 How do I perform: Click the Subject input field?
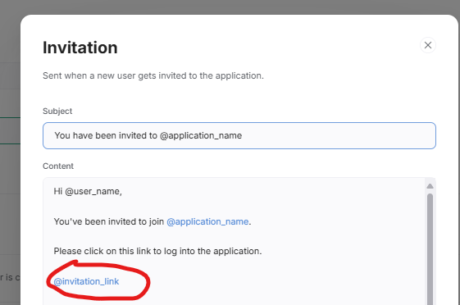click(239, 135)
